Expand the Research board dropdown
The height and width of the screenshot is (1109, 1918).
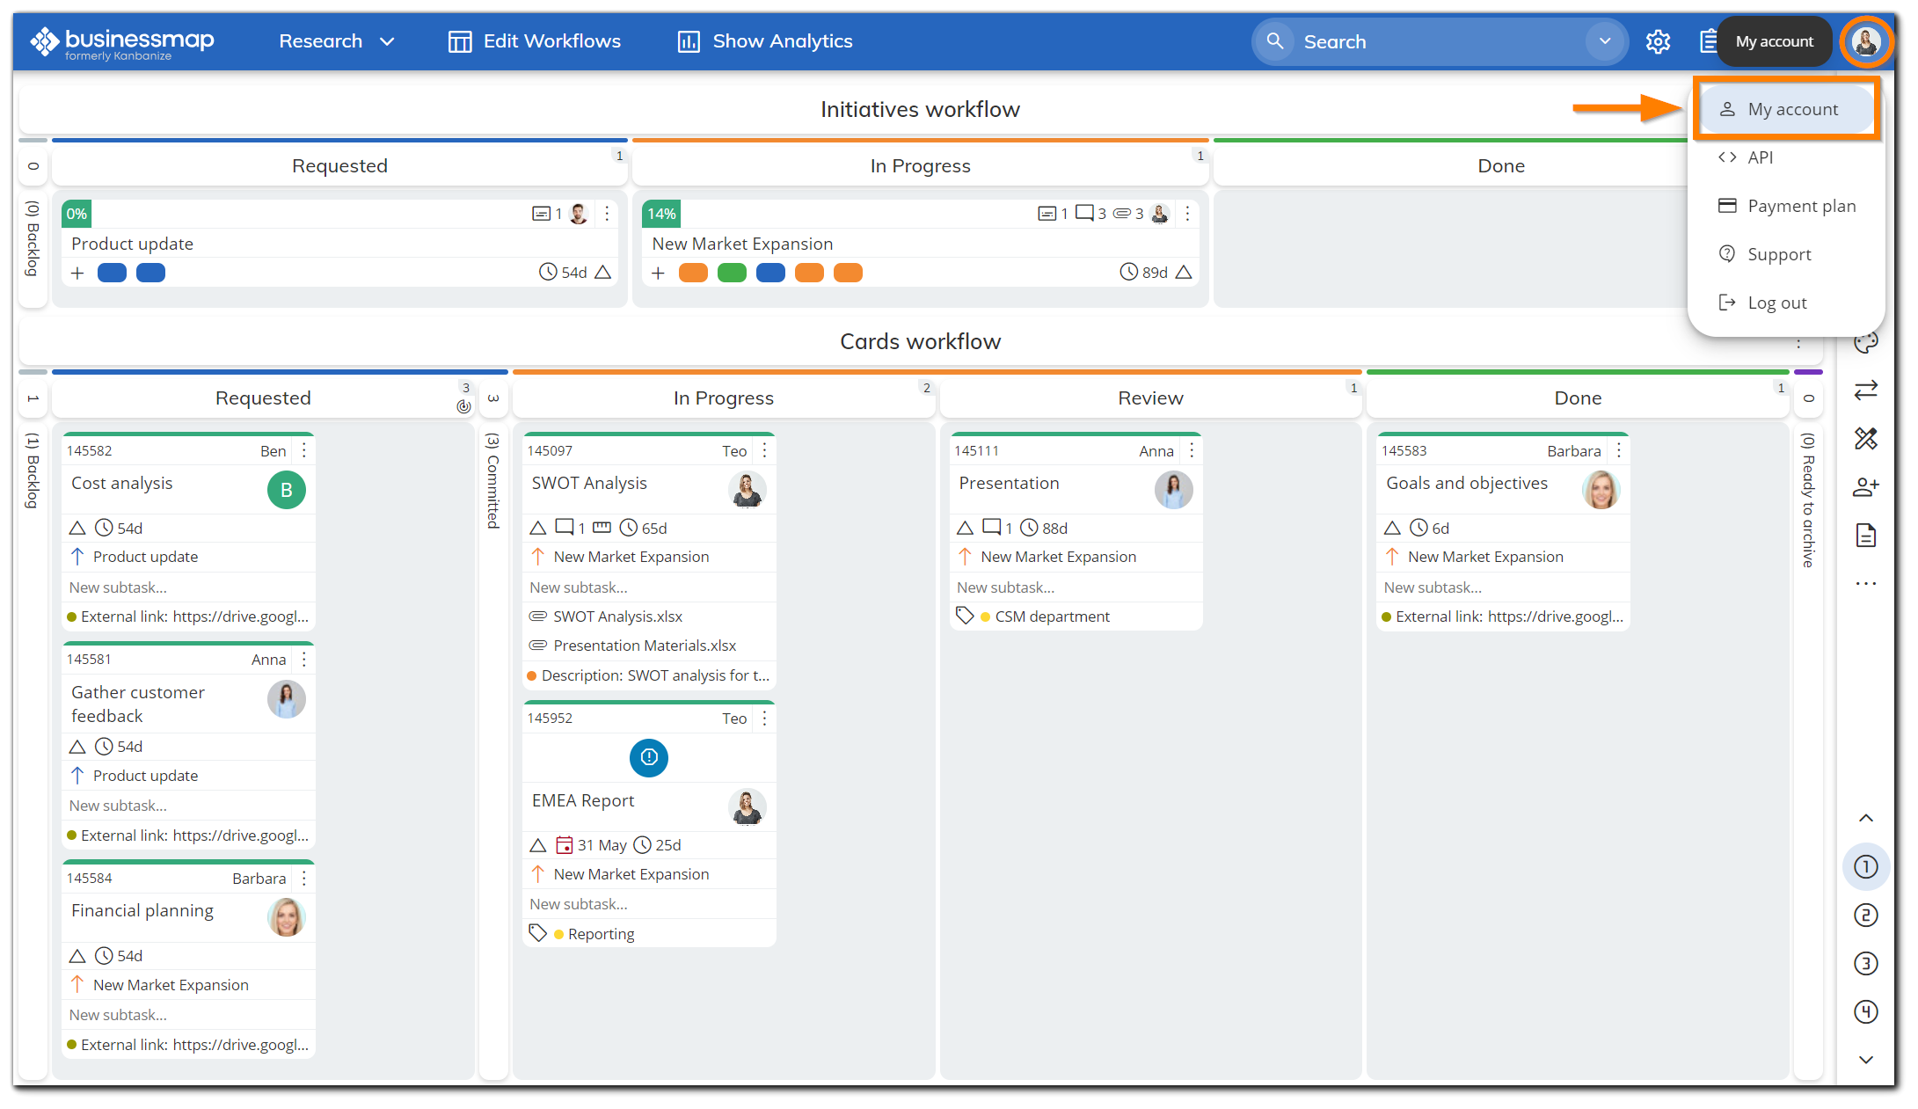click(x=387, y=41)
